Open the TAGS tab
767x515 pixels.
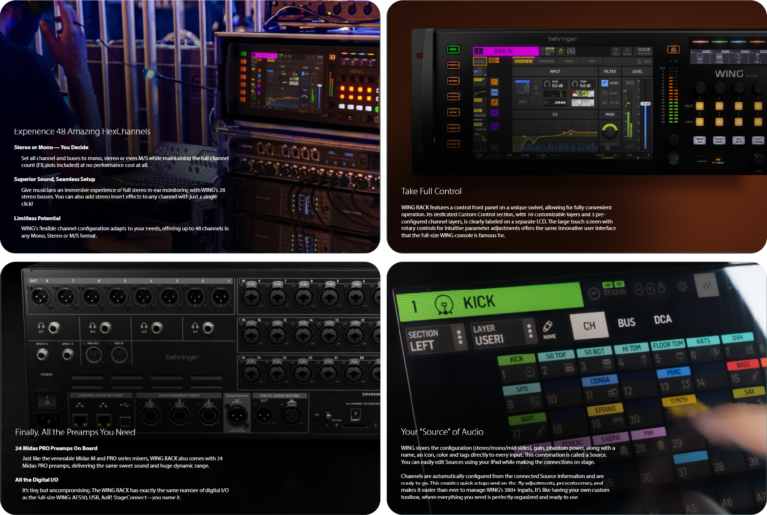tap(592, 61)
